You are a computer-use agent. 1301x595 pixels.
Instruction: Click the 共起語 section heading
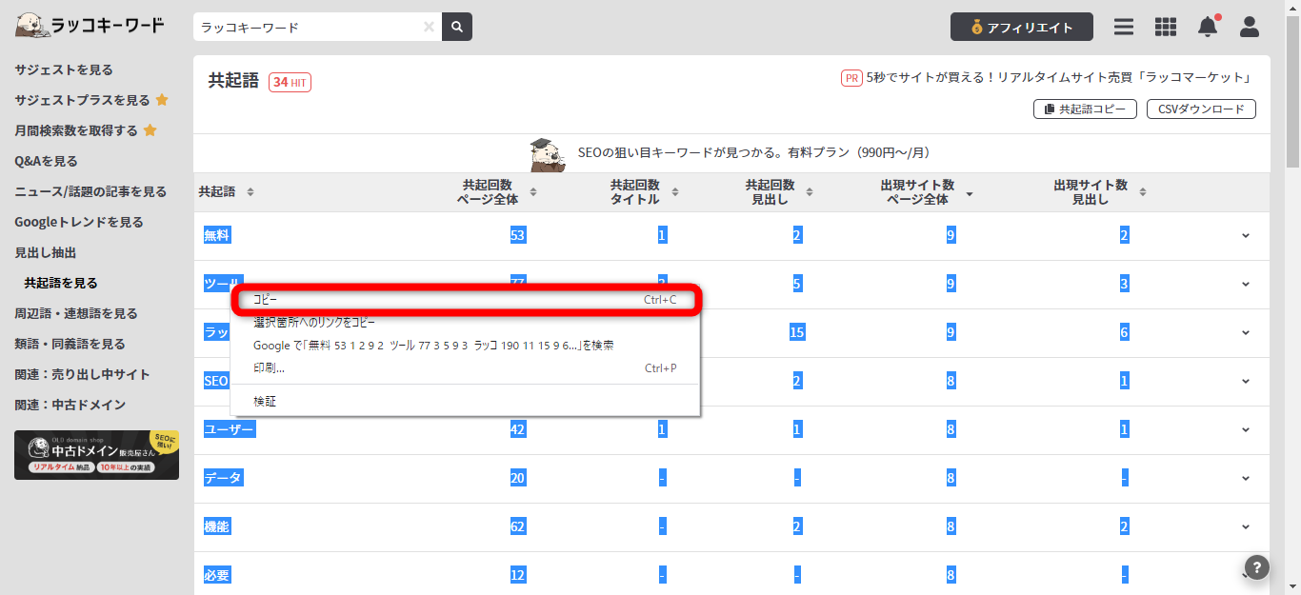(x=233, y=81)
